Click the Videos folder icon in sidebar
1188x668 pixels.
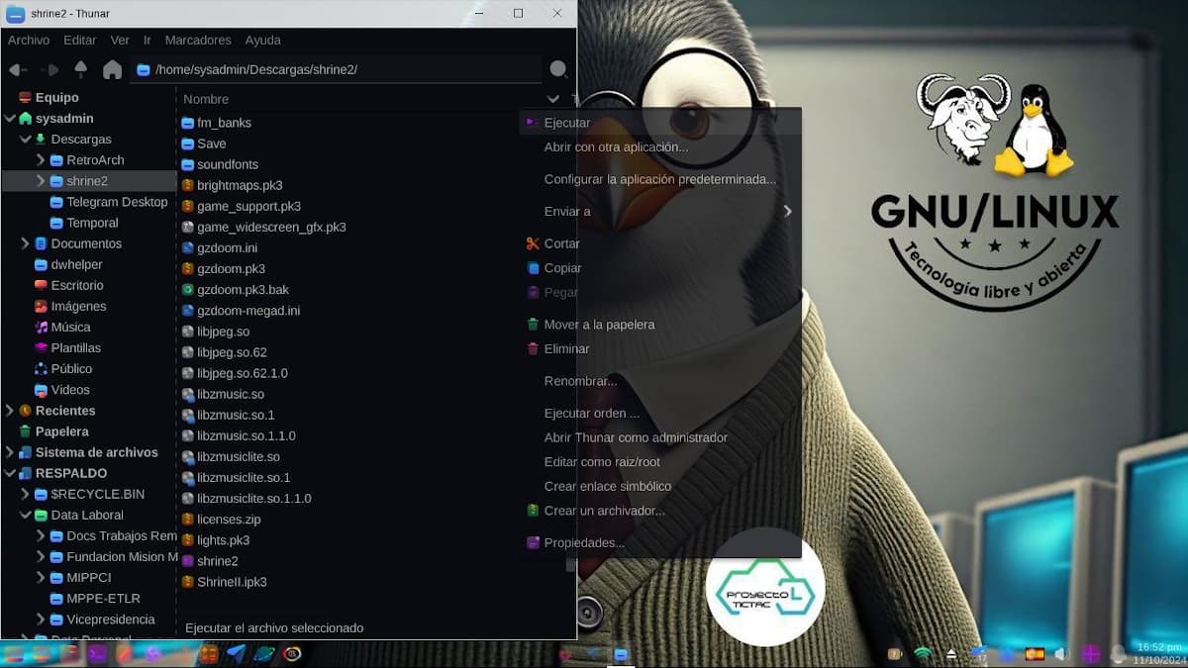[x=41, y=390]
